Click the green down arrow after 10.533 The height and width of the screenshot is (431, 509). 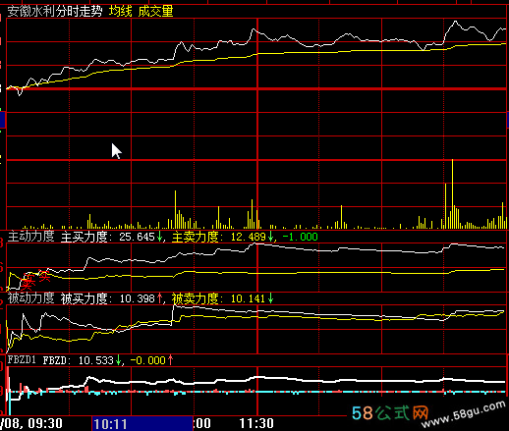tap(118, 360)
